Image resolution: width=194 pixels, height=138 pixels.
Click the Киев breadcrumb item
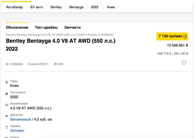point(111,7)
